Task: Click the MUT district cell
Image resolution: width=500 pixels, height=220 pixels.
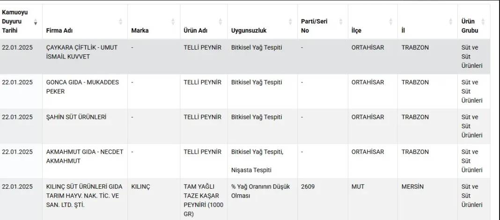Action: (x=358, y=186)
